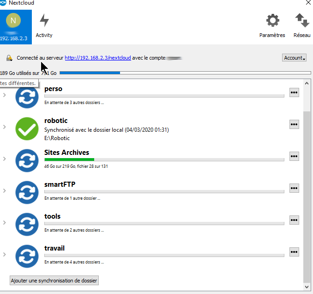Open Paramètres settings tab
This screenshot has width=313, height=294.
point(272,26)
